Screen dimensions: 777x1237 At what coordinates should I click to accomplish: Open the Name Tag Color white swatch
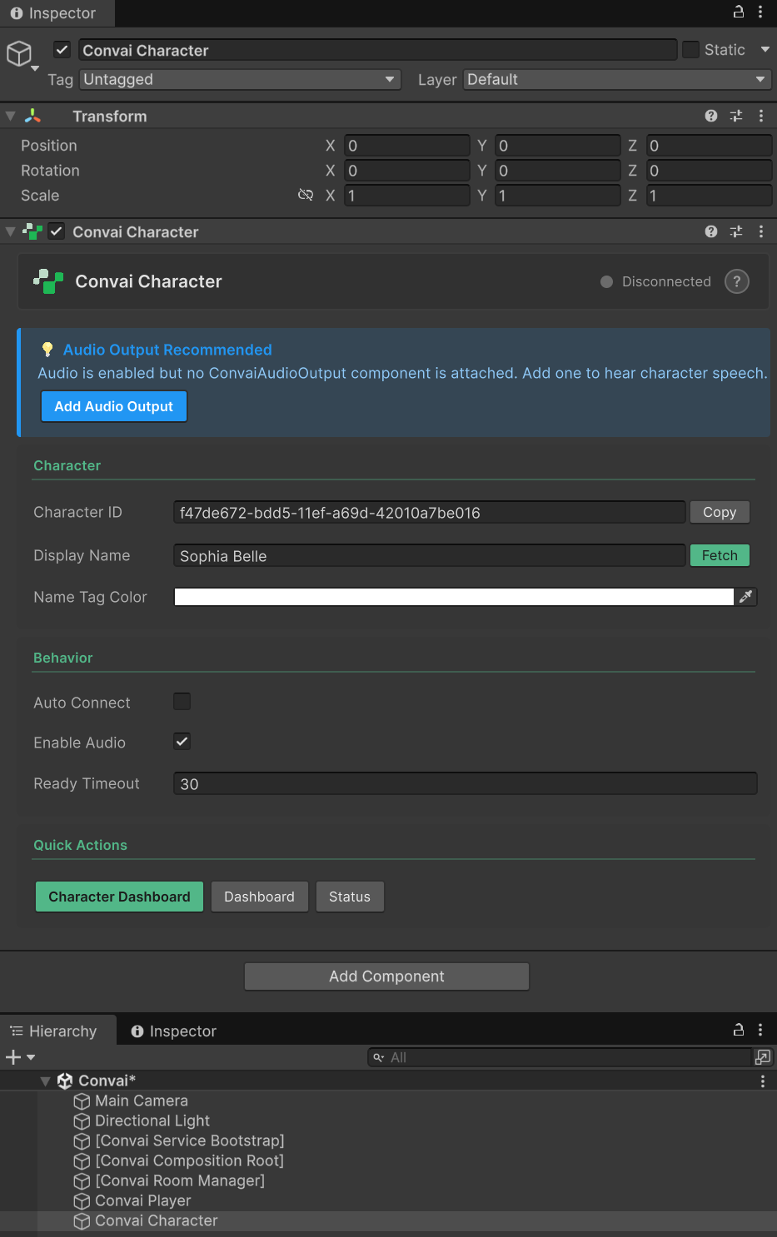coord(453,597)
